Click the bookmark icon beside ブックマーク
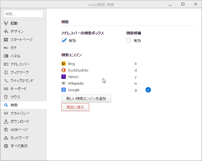 pos(6,72)
